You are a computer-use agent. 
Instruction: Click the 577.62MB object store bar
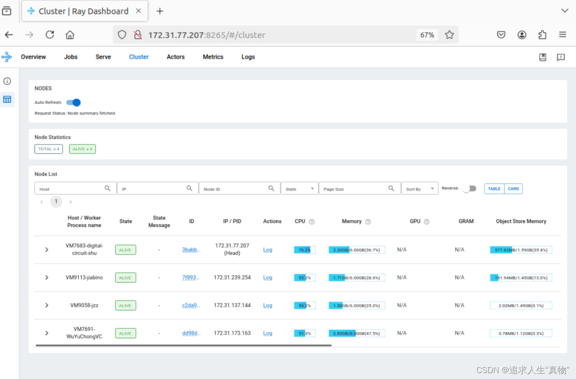pos(521,250)
